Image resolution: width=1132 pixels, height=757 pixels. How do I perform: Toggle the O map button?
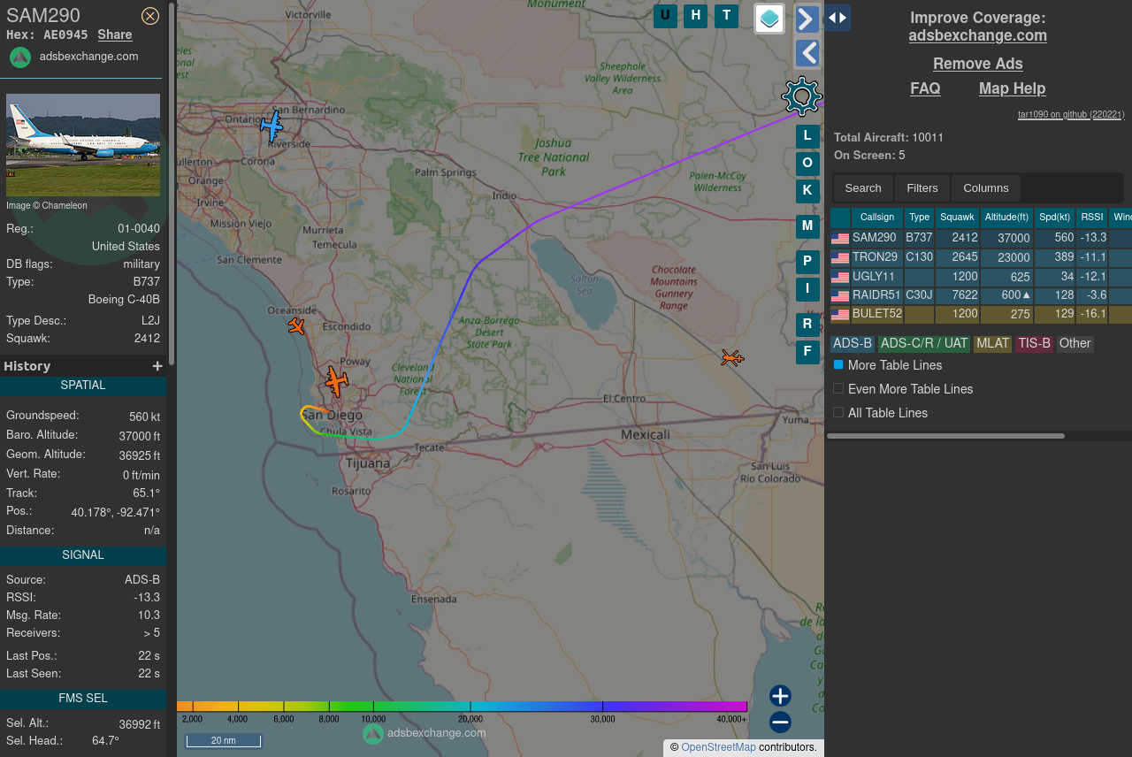point(807,164)
